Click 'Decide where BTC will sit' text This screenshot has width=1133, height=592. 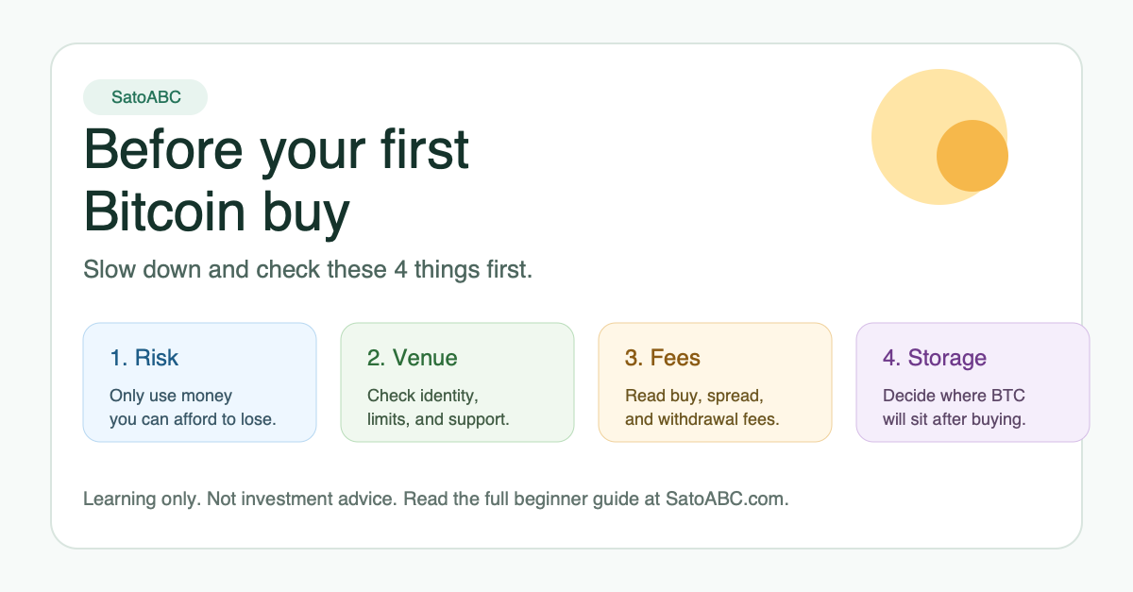(x=954, y=407)
